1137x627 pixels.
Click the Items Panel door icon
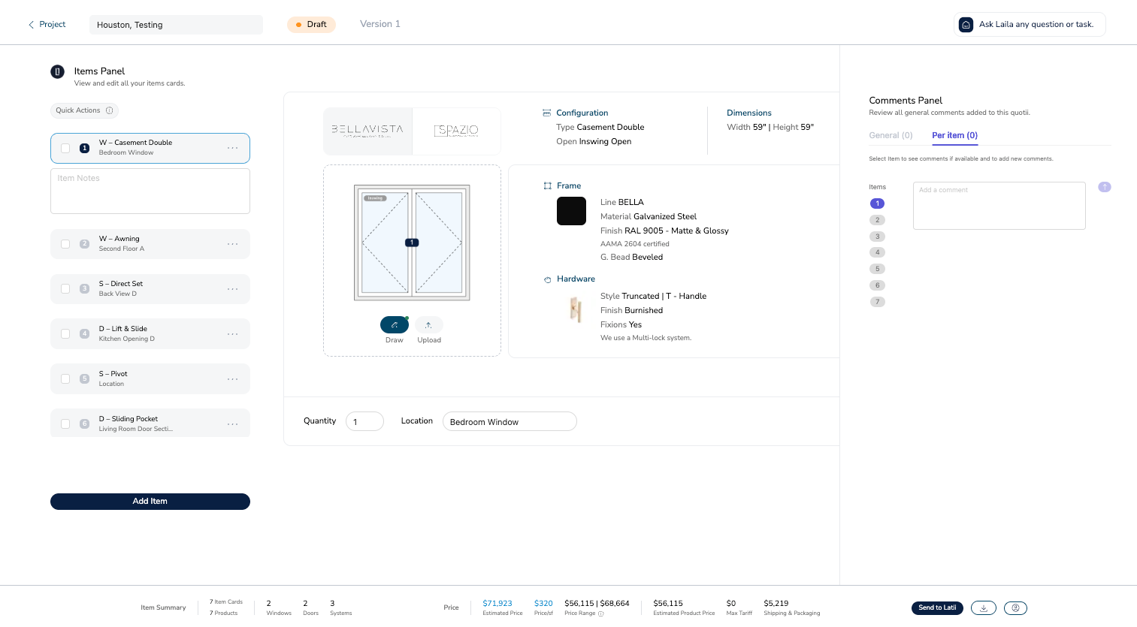[57, 71]
